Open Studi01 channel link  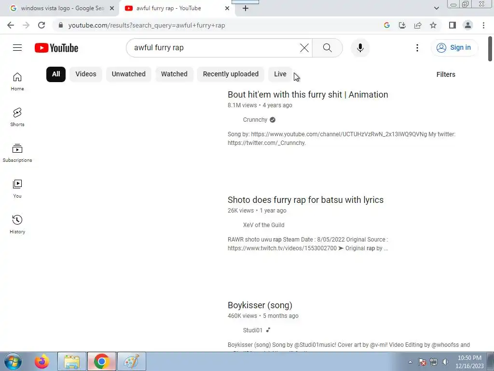coord(253,330)
